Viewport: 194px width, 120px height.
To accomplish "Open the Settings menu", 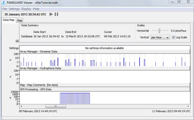I will coord(14,9).
